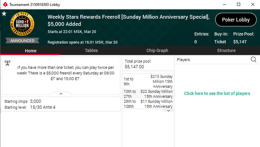Expand the prize list with down chevron

tap(169, 111)
